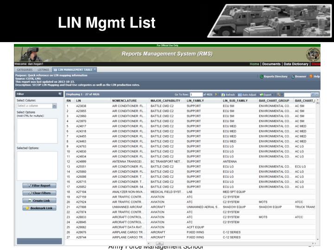This screenshot has width=334, height=250.
Task: Click the MEDICAL FIELD SYST... cell
Action: [x=167, y=192]
